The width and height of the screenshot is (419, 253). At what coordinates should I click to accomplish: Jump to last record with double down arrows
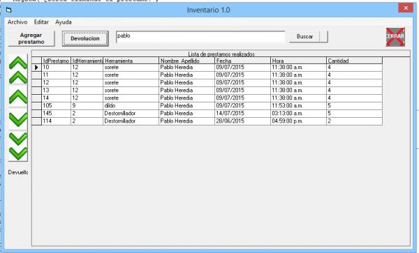tap(18, 146)
